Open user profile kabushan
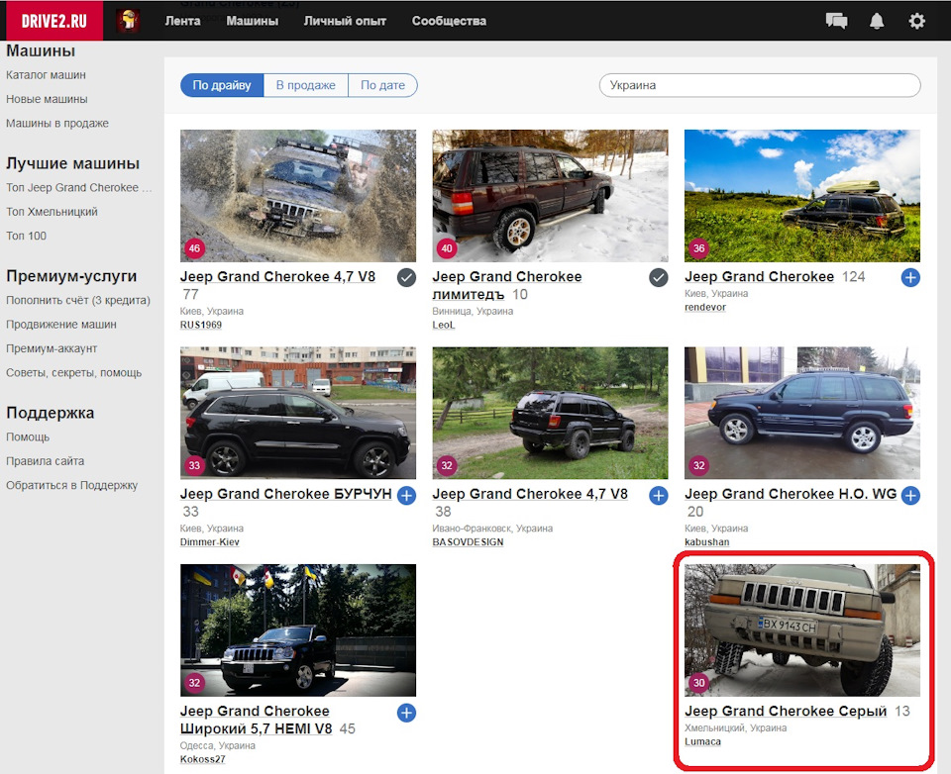This screenshot has width=951, height=774. 707,541
